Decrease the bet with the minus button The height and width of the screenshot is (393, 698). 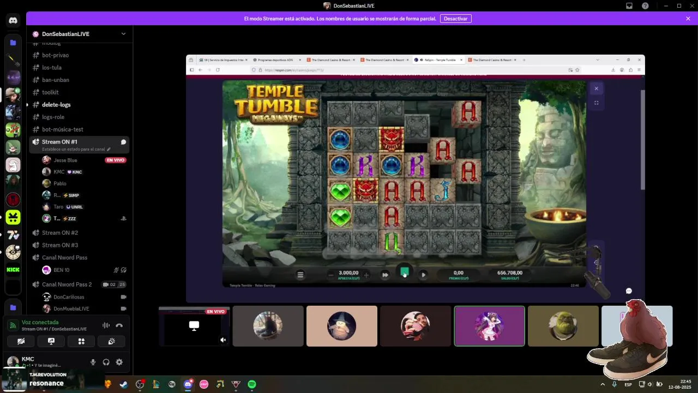click(331, 275)
